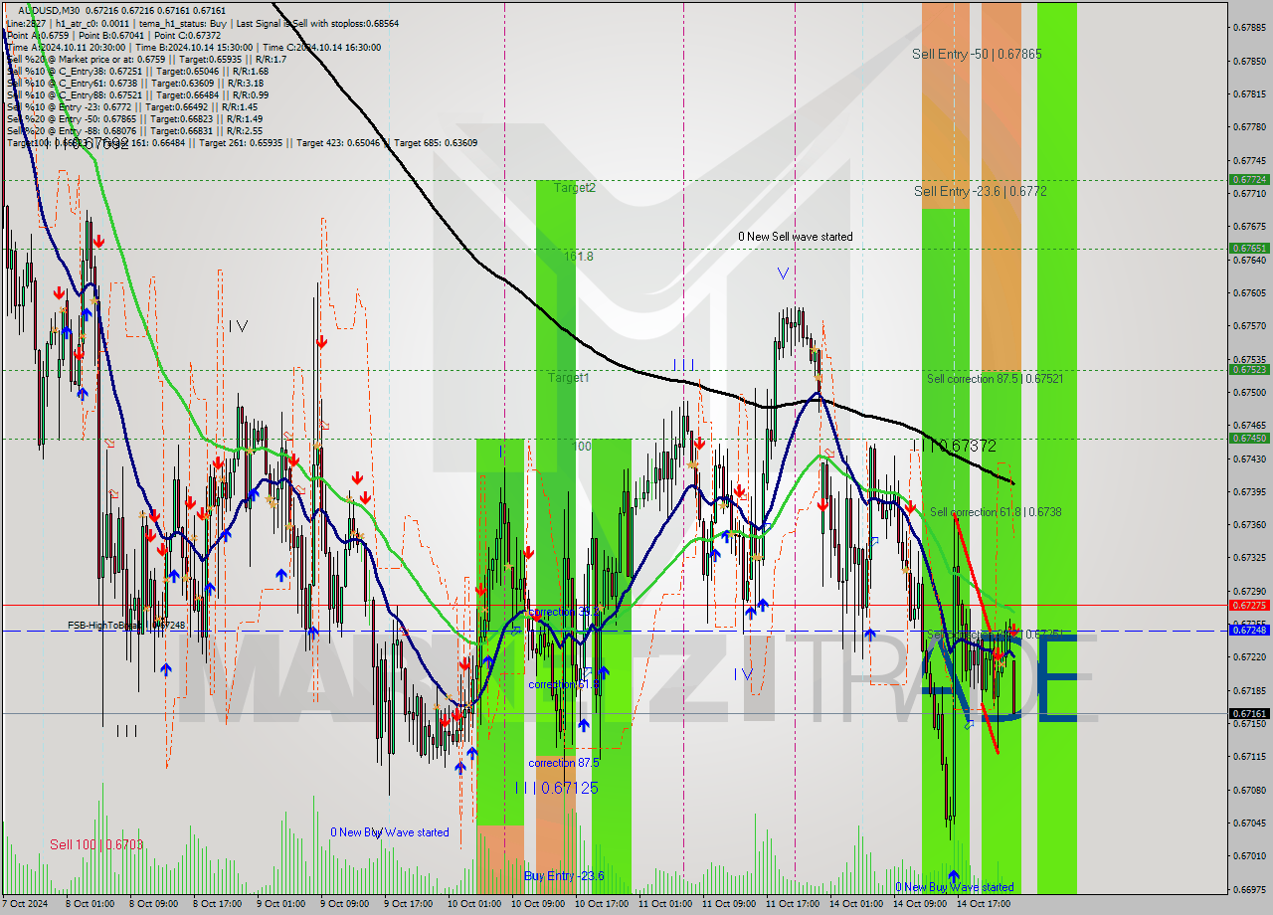Click the 'I I I 0.67125' wave label
1273x915 pixels.
tap(557, 788)
